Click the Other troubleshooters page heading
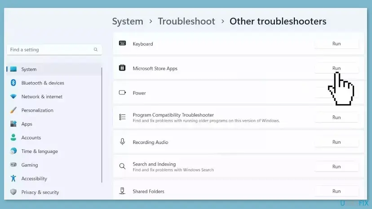 tap(278, 22)
